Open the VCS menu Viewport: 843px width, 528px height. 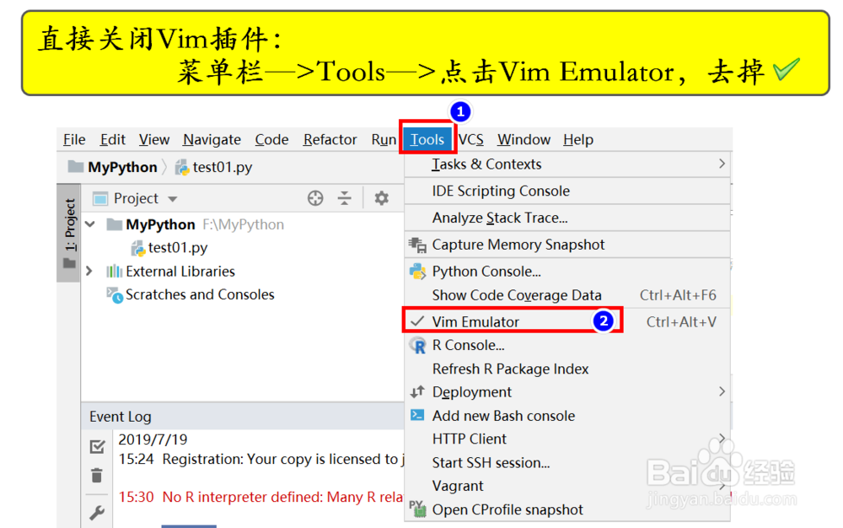coord(471,140)
